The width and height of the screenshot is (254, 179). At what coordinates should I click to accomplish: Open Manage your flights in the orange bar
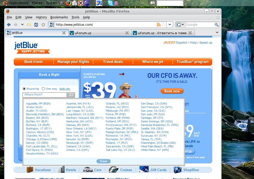73,62
